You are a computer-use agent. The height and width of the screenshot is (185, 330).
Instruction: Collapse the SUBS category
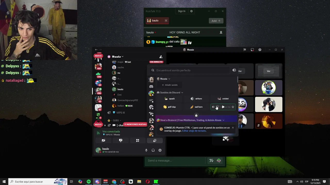[116, 121]
